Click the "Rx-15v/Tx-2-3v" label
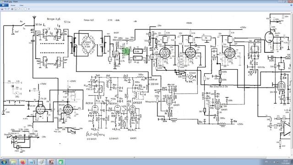 (x=219, y=87)
